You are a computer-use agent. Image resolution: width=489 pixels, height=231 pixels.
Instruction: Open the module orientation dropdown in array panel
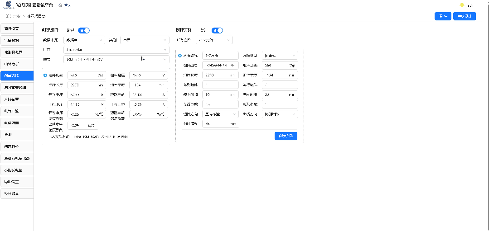(221, 114)
